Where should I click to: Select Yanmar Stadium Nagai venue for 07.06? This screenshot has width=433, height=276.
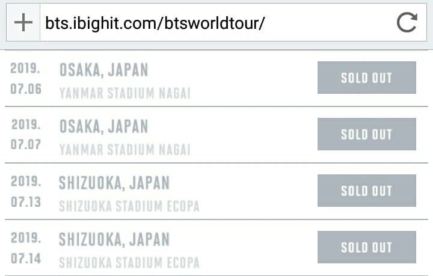125,93
